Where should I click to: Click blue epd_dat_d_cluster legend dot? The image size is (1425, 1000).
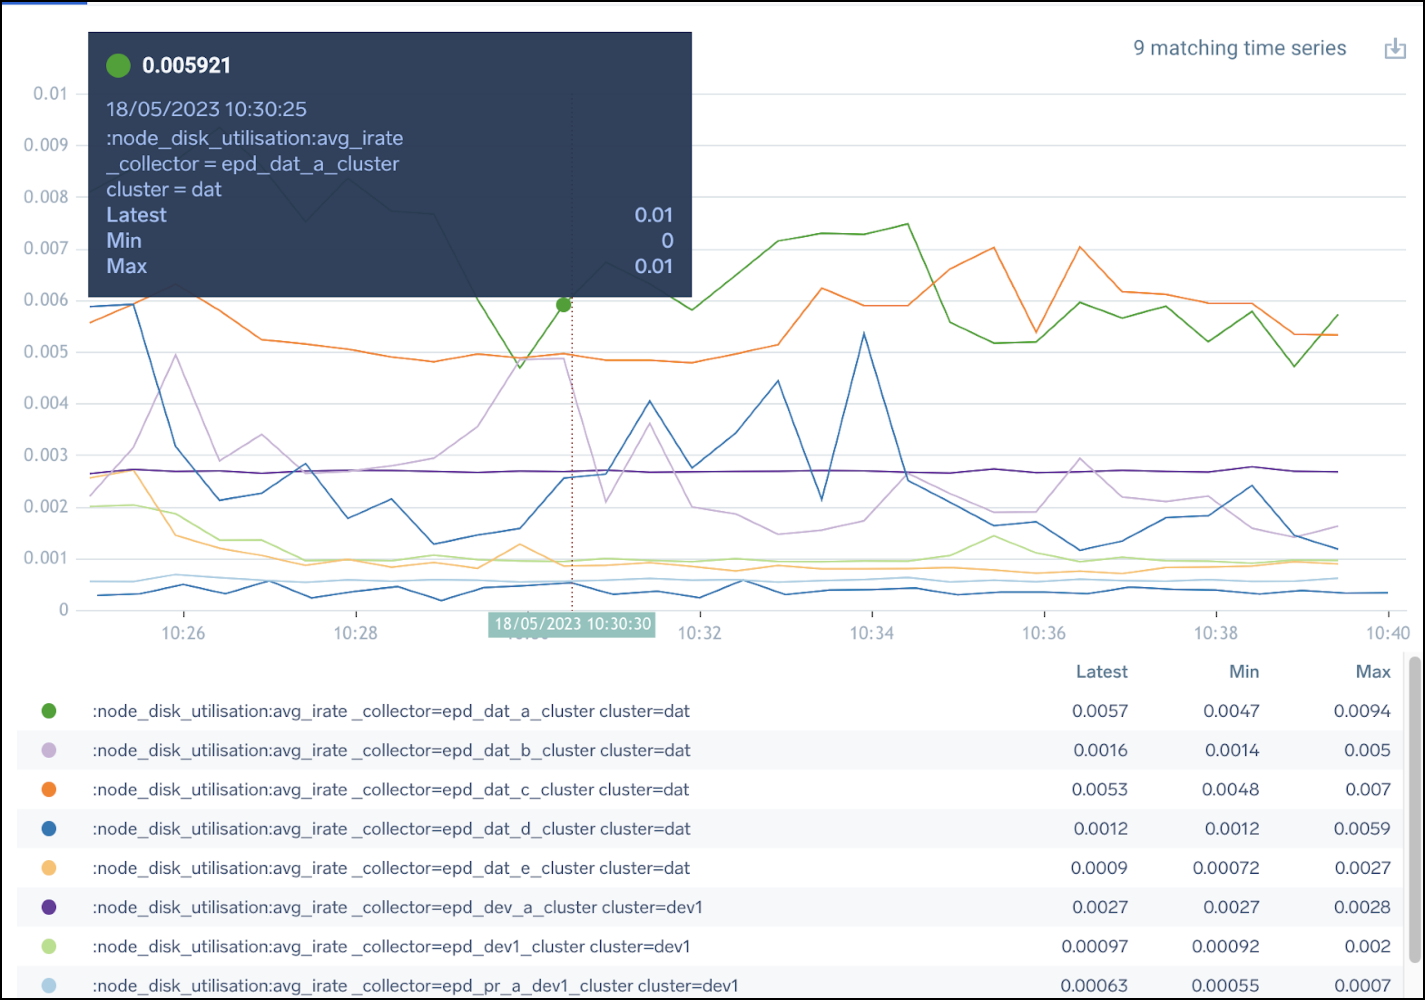click(x=49, y=829)
